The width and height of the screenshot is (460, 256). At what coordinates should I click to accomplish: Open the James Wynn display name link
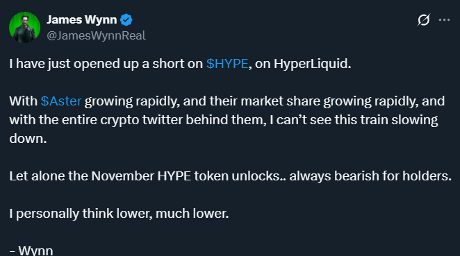[81, 20]
